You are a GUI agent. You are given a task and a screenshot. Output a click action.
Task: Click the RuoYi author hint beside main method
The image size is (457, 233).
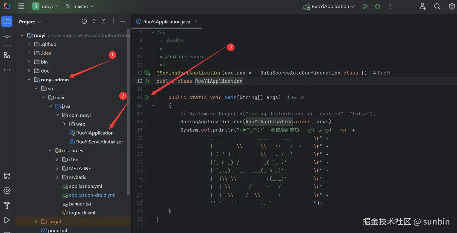(x=295, y=97)
